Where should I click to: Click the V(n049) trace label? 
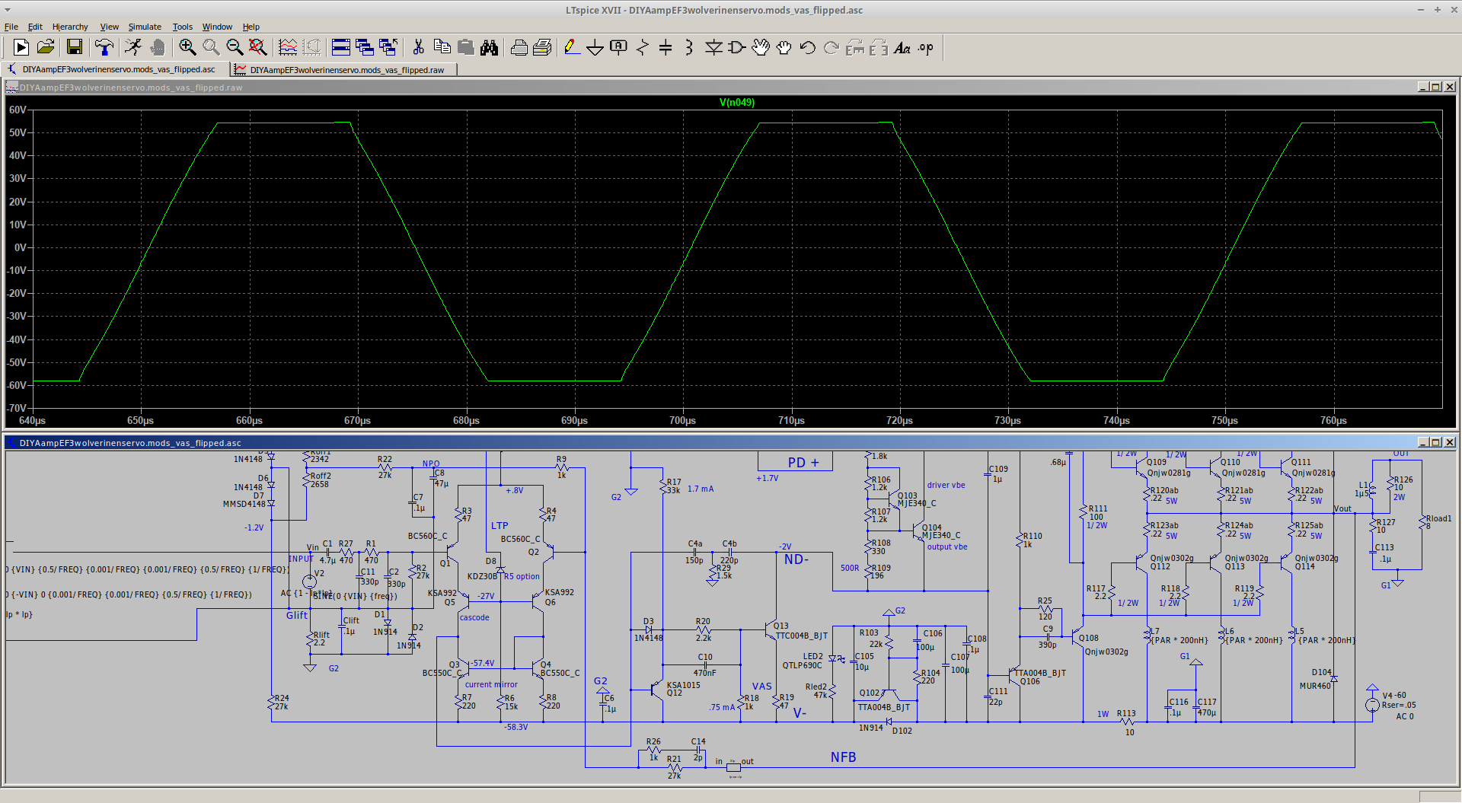pyautogui.click(x=737, y=102)
